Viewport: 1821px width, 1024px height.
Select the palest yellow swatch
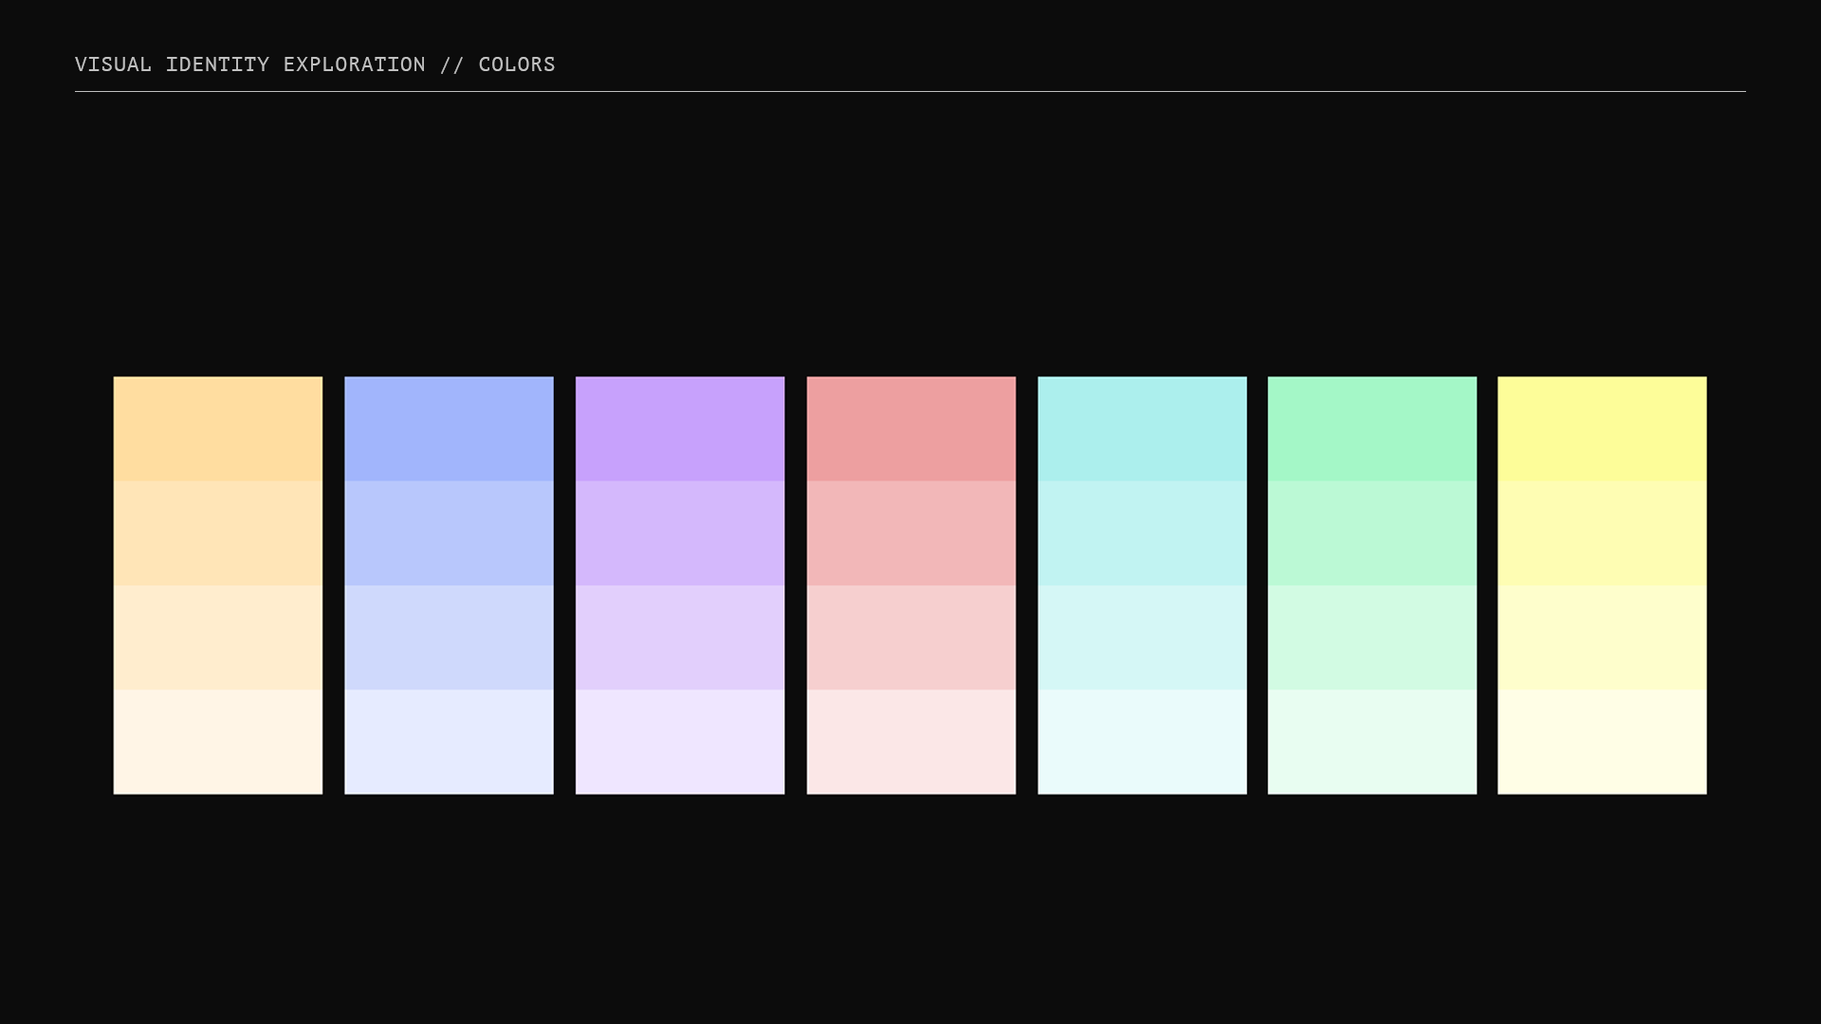click(1602, 741)
